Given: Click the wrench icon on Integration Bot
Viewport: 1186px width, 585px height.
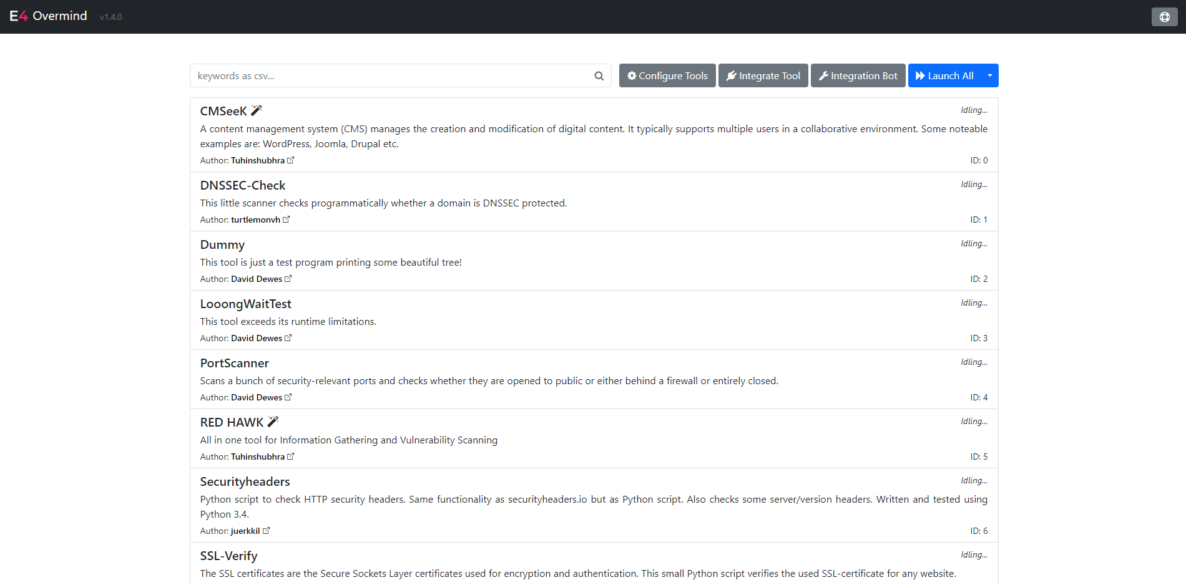Looking at the screenshot, I should click(x=824, y=75).
